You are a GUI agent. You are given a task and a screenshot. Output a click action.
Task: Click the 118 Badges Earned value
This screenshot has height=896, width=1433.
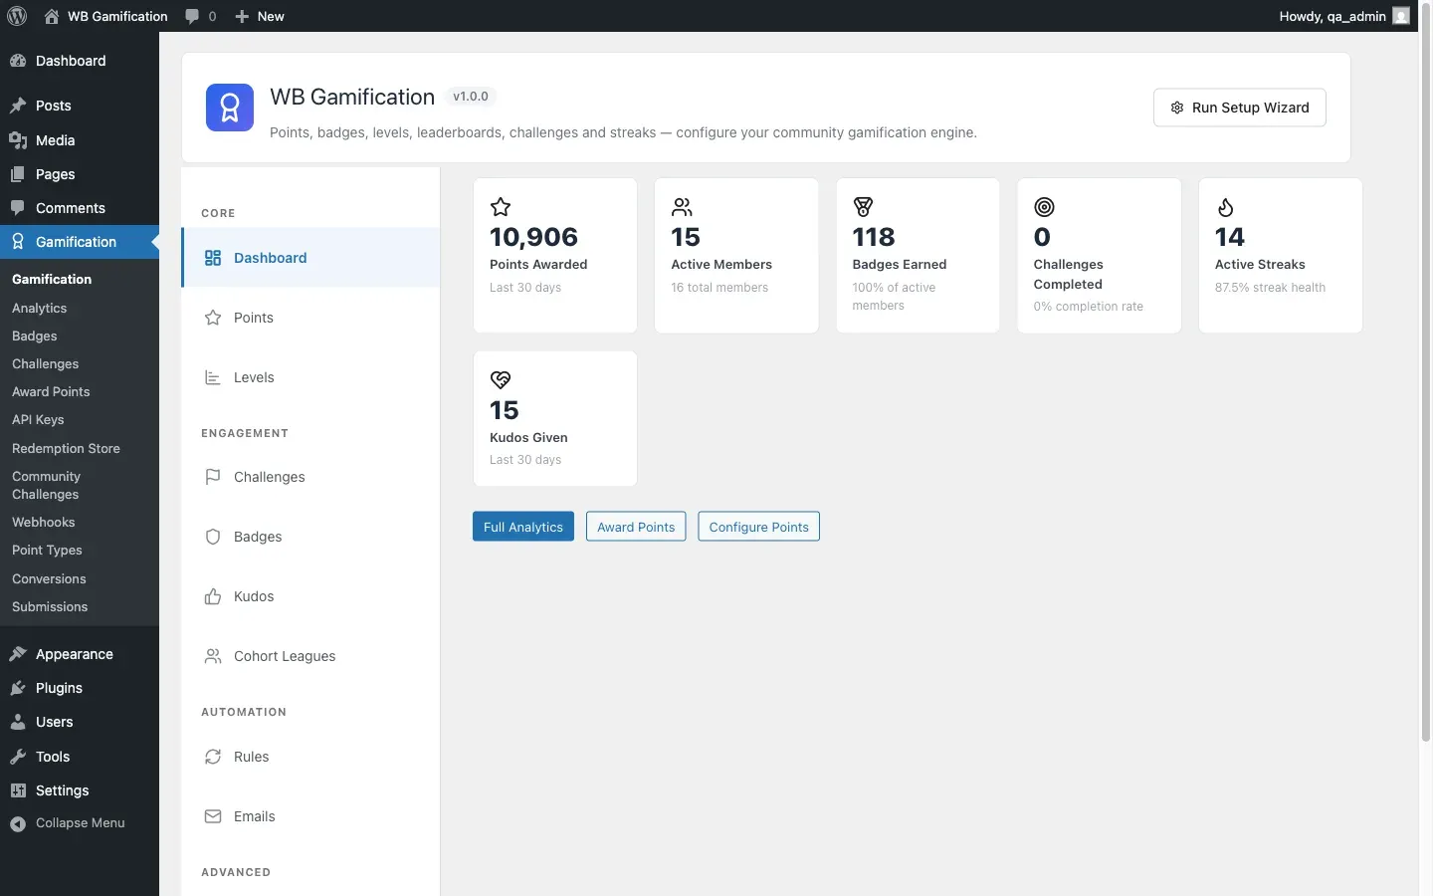(874, 237)
